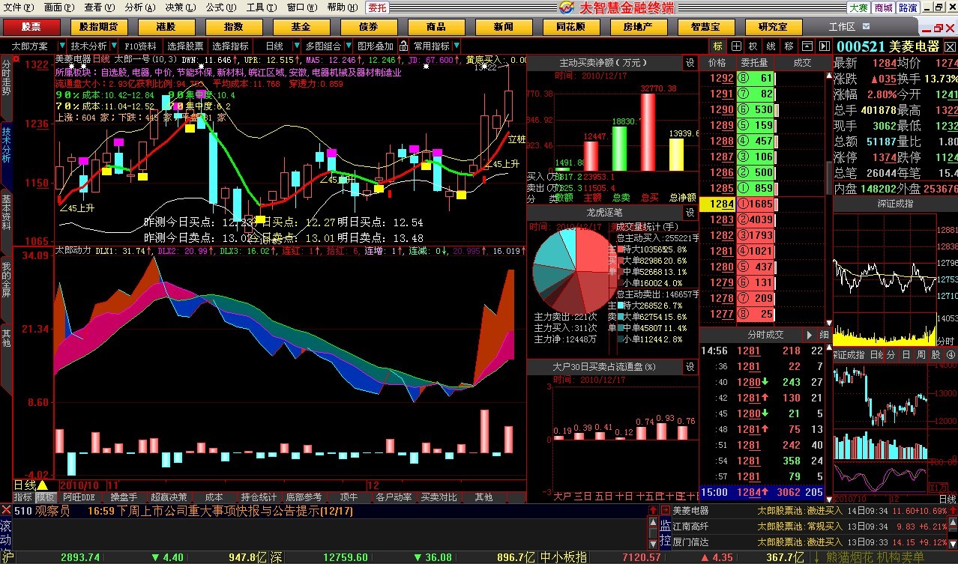Open the 工作区 workspace dropdown

tap(867, 27)
